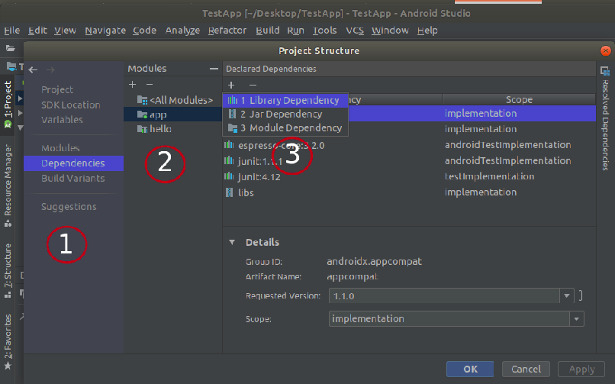The height and width of the screenshot is (384, 615).
Task: Open the Resolved Dependencies side panel
Action: [605, 119]
